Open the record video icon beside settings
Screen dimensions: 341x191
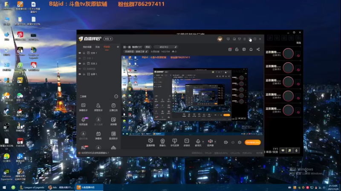[x=226, y=142]
